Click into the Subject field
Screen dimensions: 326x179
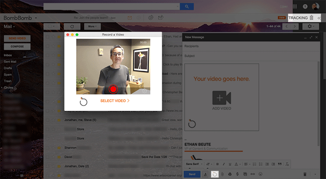[x=251, y=56]
